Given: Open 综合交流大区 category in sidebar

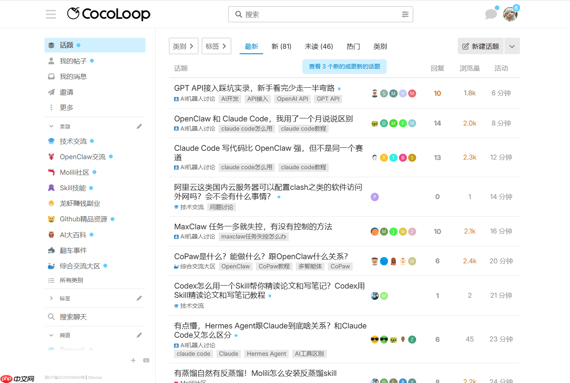Looking at the screenshot, I should (95, 266).
